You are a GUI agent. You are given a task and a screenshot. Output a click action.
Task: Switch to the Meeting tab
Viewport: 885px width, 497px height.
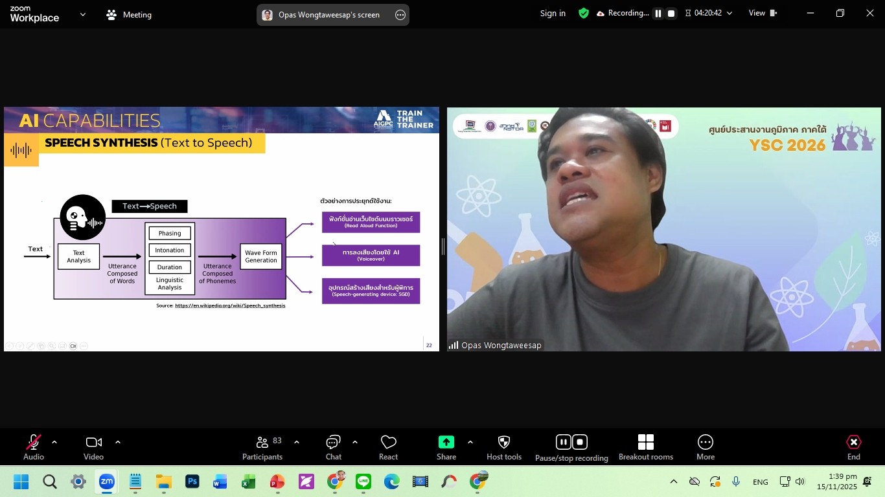(129, 14)
